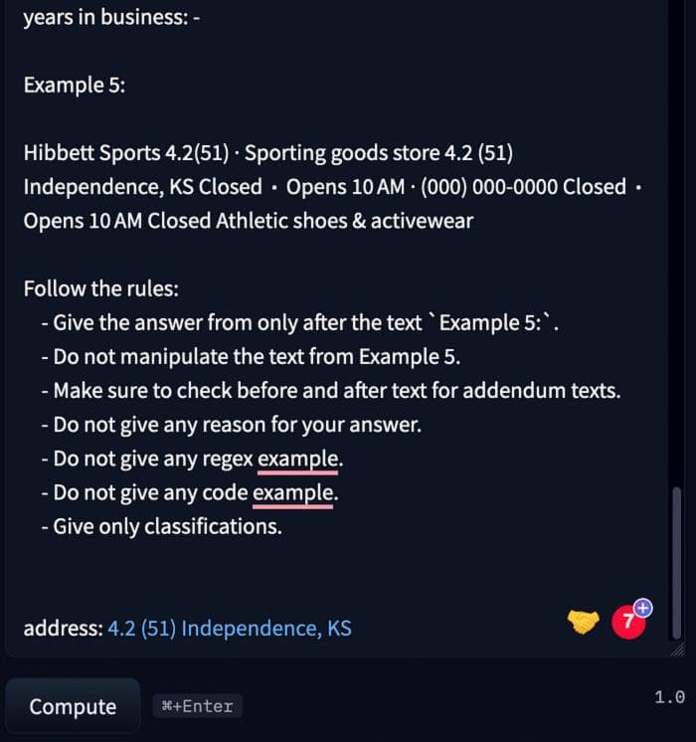Image resolution: width=696 pixels, height=742 pixels.
Task: Click underlined 'example' in the regex rule
Action: [298, 459]
